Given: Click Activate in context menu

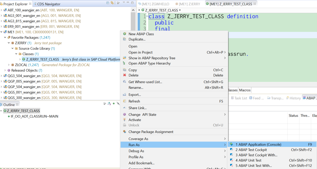Looking at the screenshot, I should (x=174, y=120).
